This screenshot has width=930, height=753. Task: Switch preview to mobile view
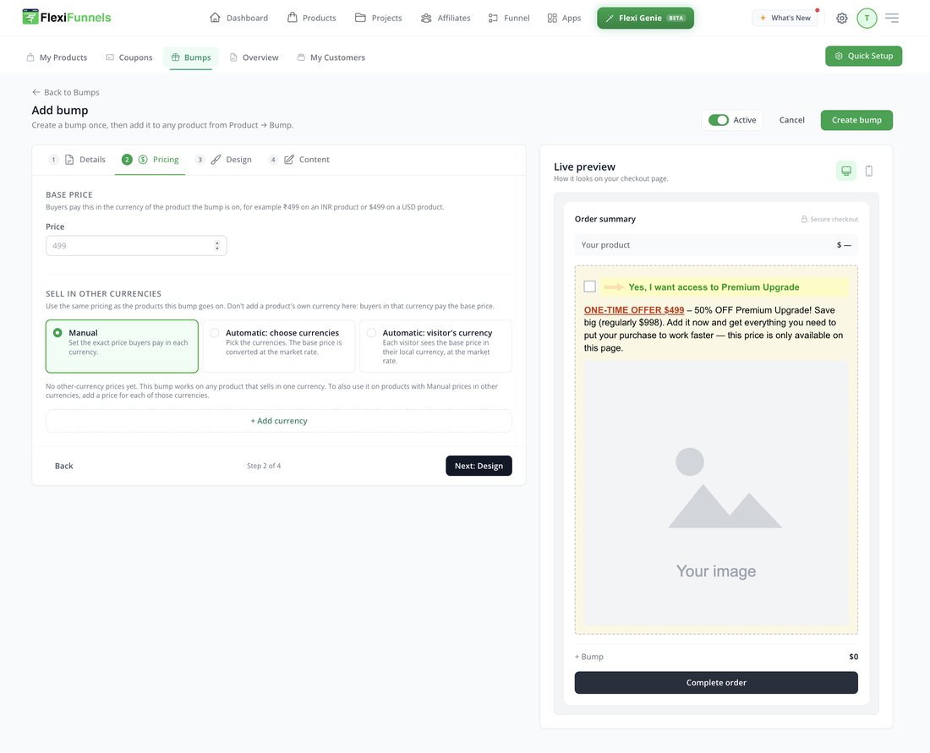[x=869, y=171]
